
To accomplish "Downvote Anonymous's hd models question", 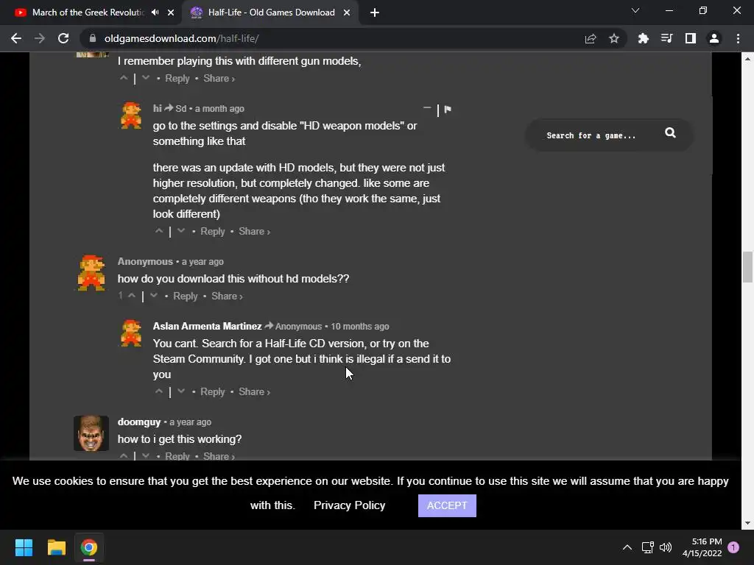I will pos(154,296).
